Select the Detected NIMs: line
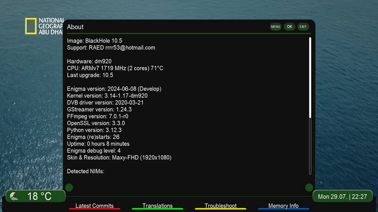Image resolution: width=378 pixels, height=212 pixels. click(85, 171)
